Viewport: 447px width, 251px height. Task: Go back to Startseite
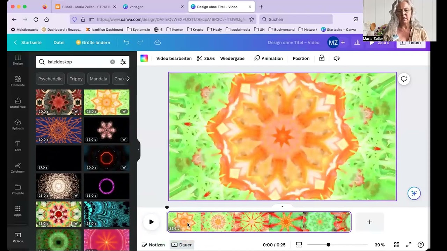[28, 42]
